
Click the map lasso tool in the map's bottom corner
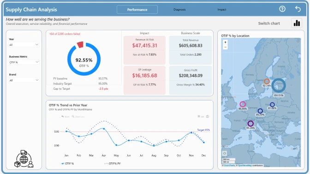click(x=225, y=153)
